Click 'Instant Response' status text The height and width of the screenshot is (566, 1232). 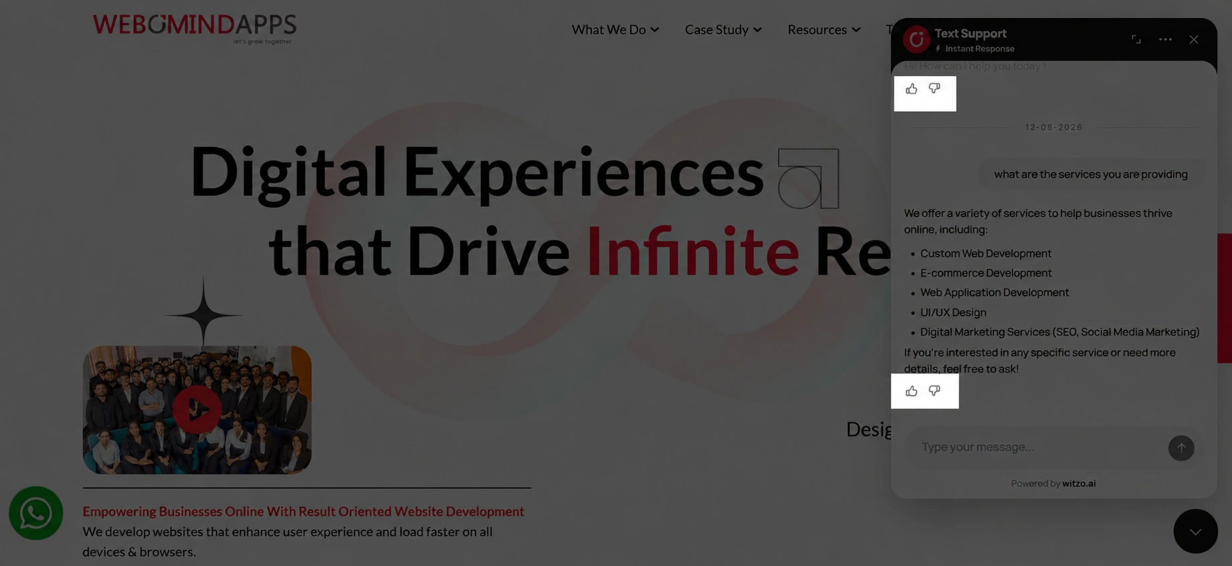(980, 49)
